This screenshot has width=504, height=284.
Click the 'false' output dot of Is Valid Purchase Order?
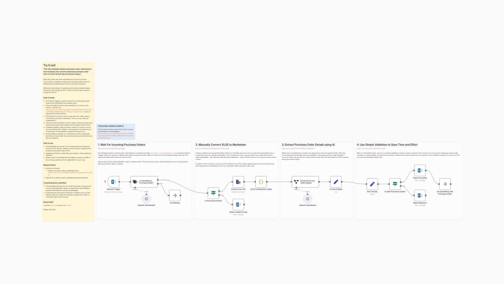pyautogui.click(x=401, y=186)
